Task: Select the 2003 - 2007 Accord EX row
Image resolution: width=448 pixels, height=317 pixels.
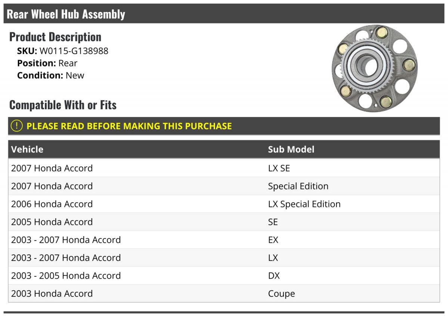Action: (x=224, y=240)
